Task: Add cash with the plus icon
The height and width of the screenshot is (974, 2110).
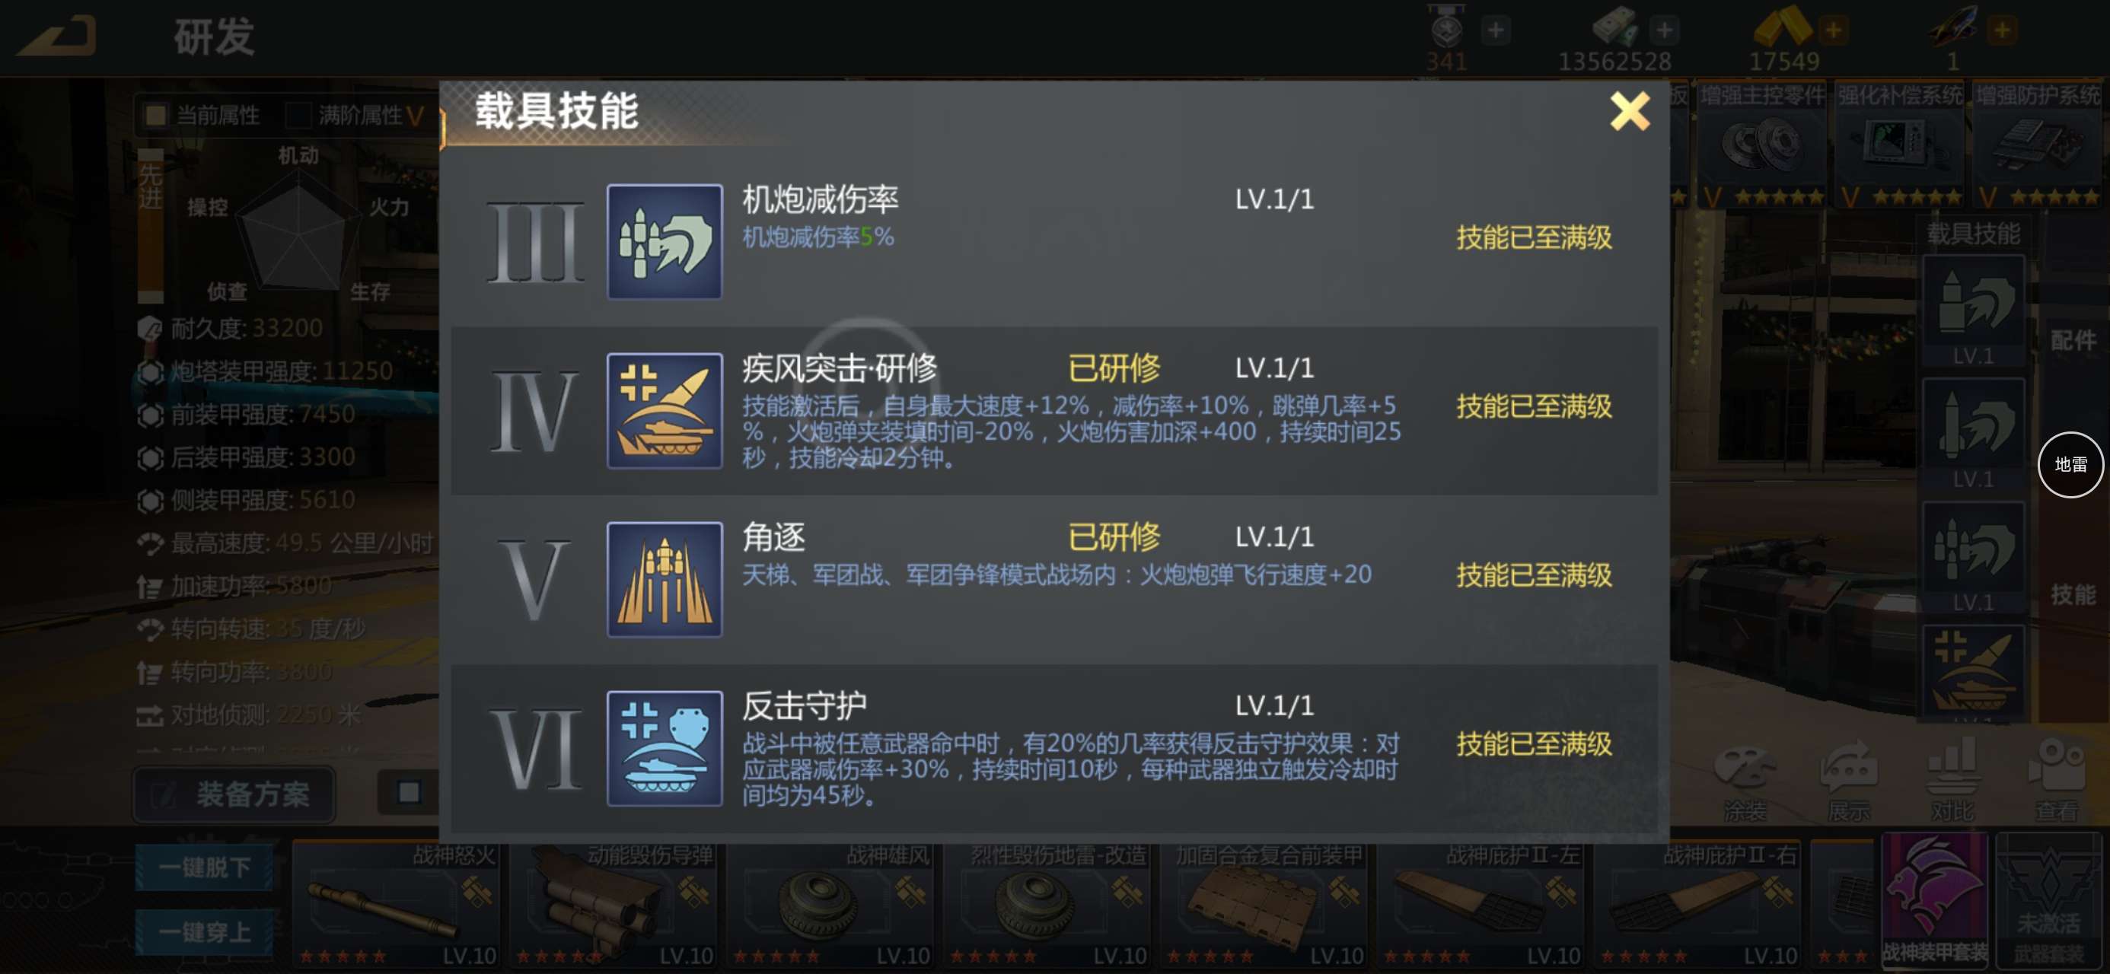Action: tap(1664, 30)
